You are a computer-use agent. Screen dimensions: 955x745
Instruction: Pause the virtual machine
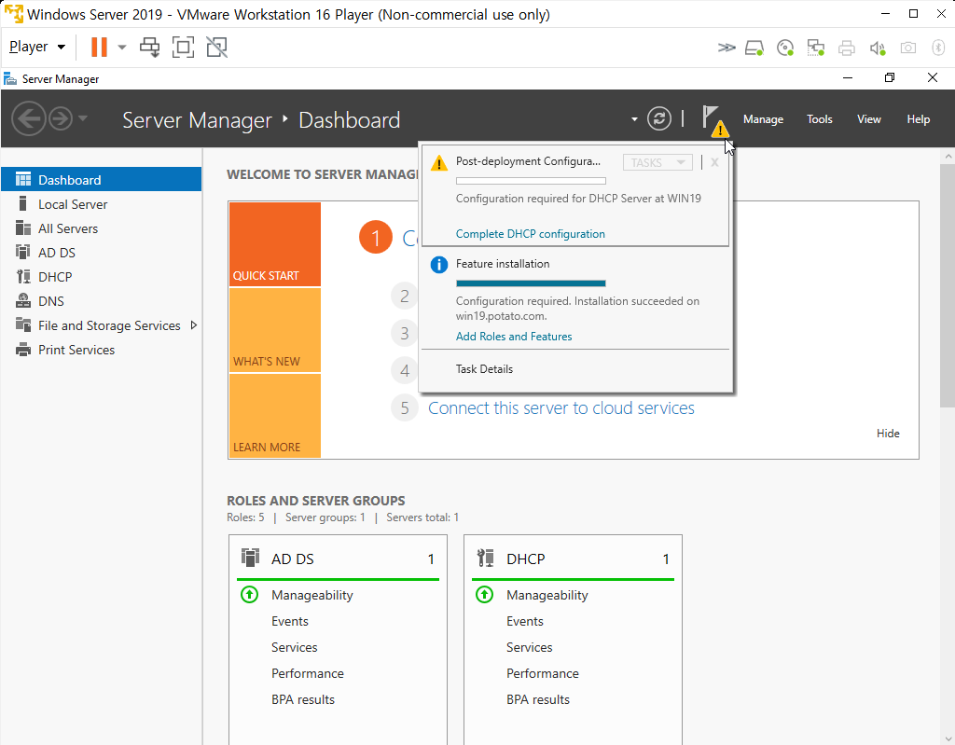[x=99, y=47]
